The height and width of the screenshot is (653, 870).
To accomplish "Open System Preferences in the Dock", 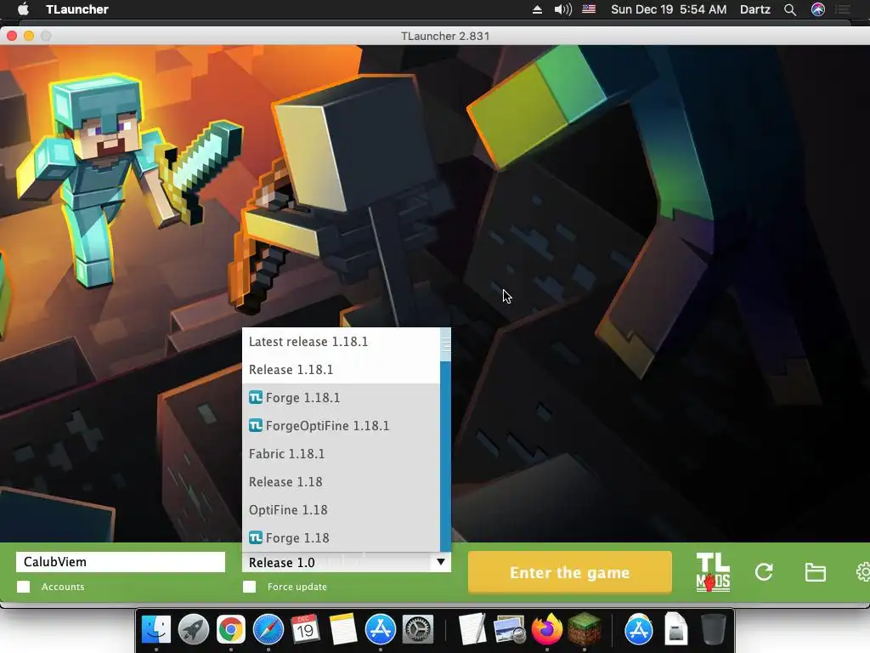I will [x=417, y=630].
